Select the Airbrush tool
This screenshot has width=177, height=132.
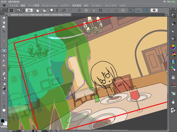coord(4,60)
